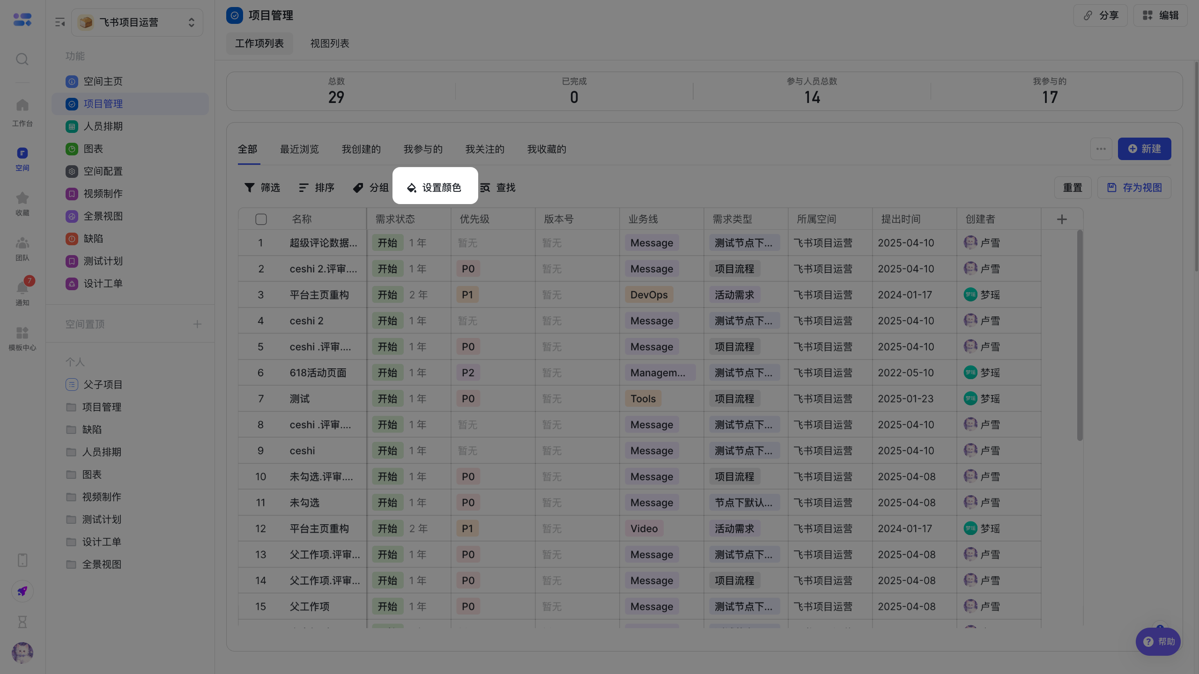The image size is (1199, 674).
Task: Select the 我关注的 tab
Action: tap(485, 149)
